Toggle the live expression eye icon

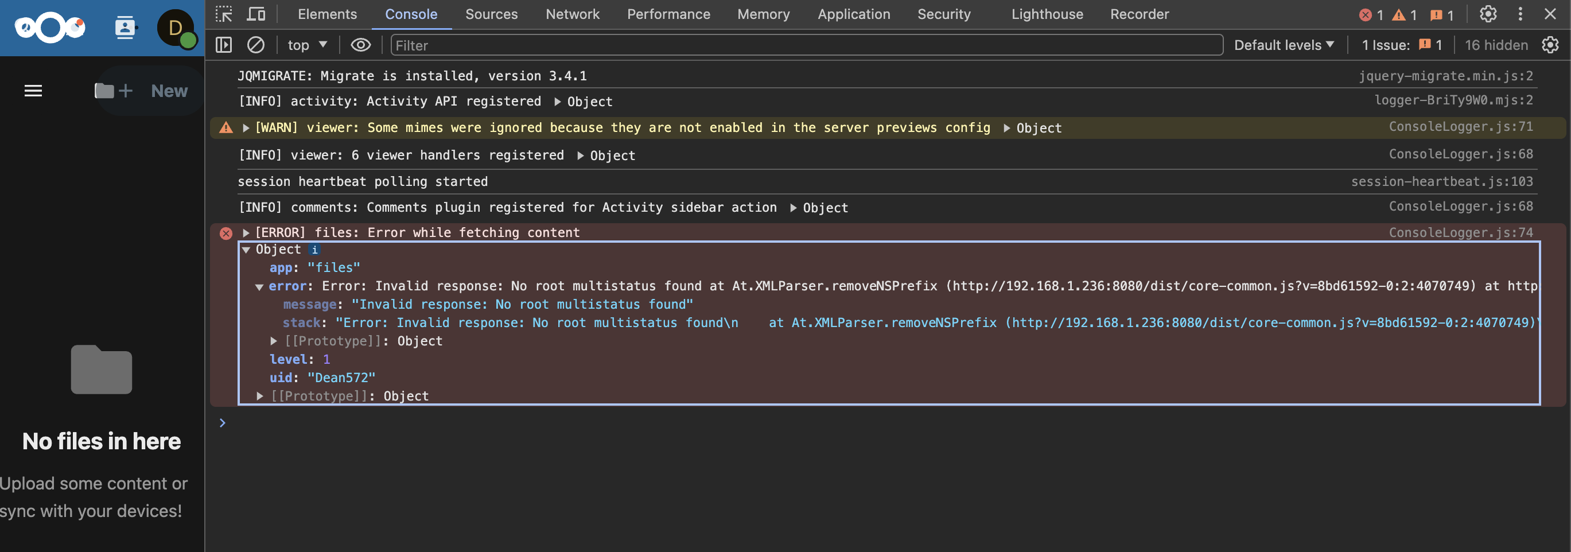pos(360,45)
